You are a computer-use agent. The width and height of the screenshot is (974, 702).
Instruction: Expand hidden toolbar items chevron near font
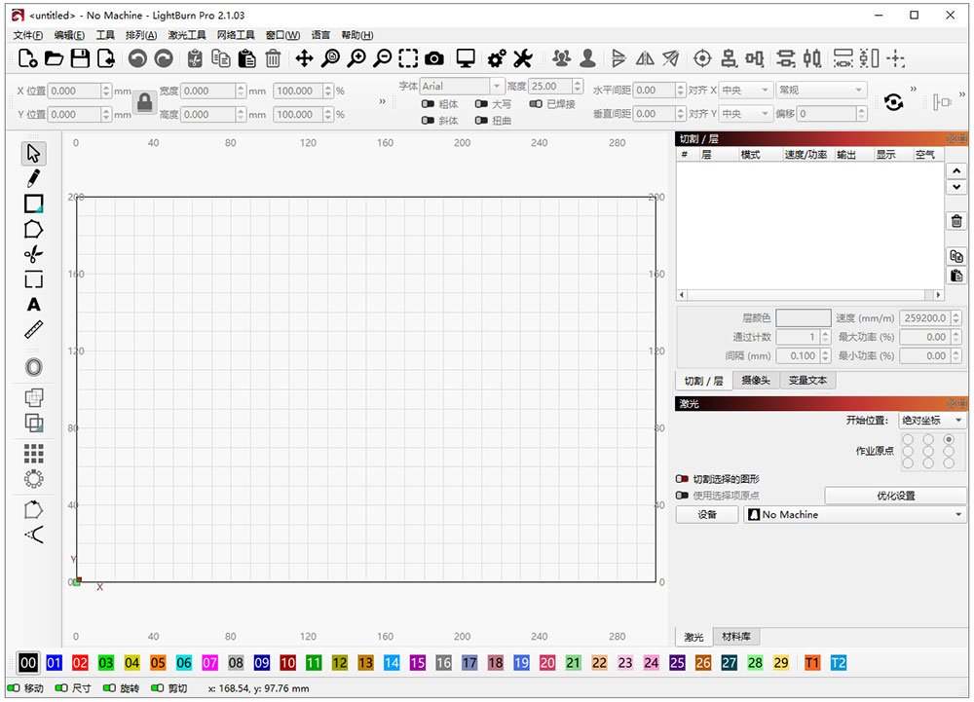click(382, 101)
